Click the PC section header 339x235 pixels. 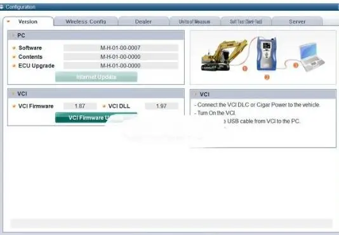pos(96,35)
